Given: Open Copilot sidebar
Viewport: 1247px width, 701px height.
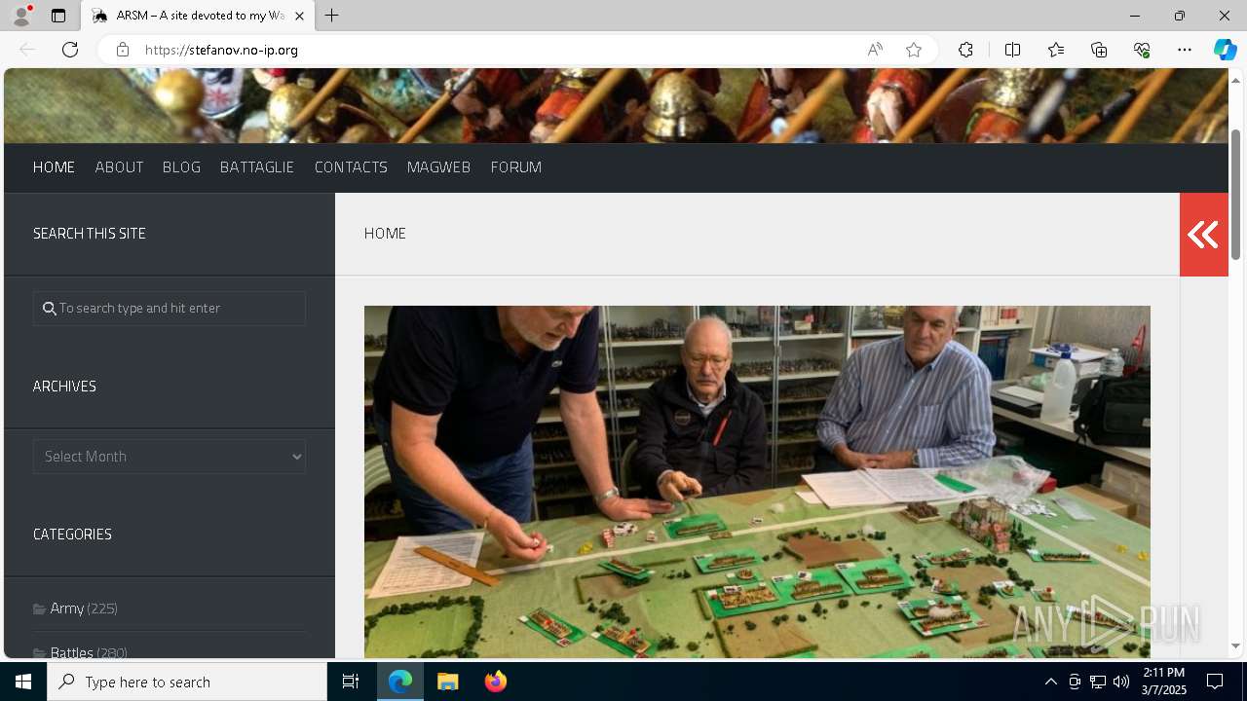Looking at the screenshot, I should coord(1225,50).
